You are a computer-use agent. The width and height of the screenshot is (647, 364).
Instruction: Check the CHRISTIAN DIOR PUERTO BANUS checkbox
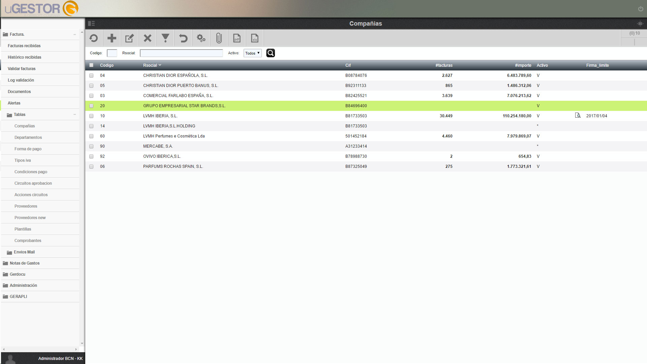point(91,86)
